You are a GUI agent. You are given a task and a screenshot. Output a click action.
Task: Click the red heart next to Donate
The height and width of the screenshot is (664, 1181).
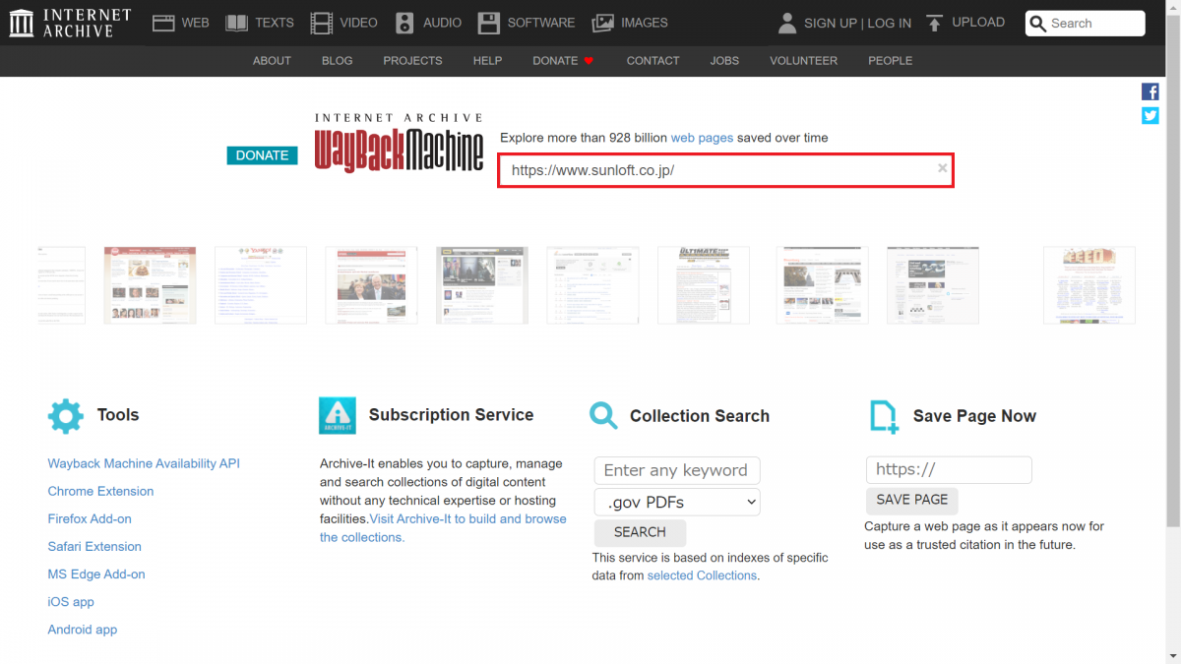click(x=589, y=61)
